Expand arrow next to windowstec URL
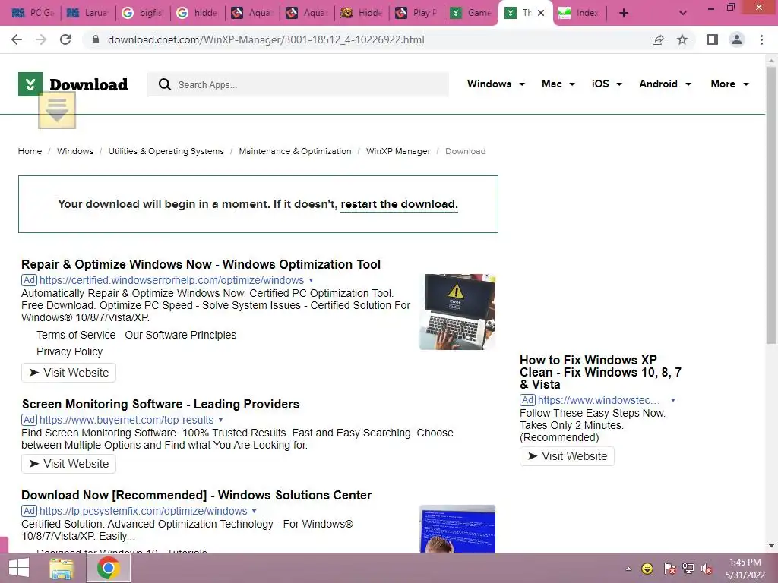 coord(673,400)
